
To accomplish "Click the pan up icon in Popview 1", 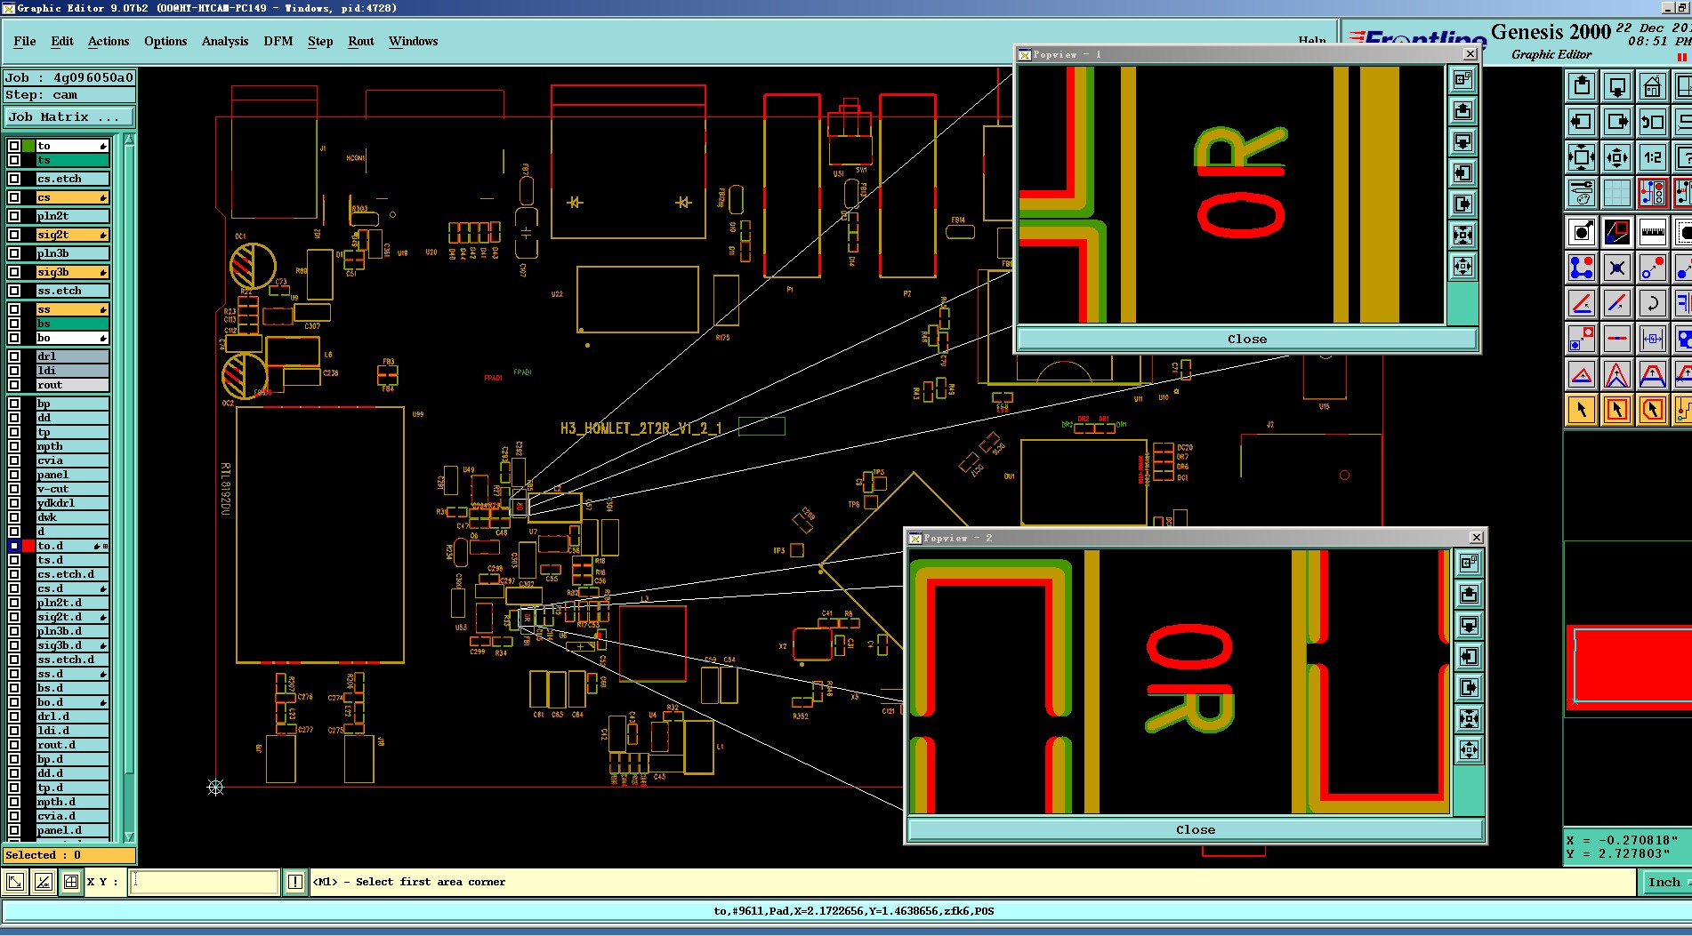I will [1463, 111].
